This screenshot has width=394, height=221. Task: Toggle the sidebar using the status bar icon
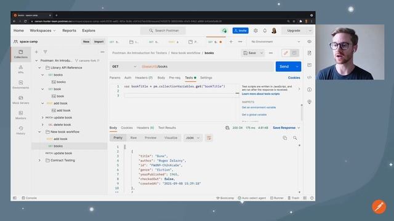pos(15,198)
